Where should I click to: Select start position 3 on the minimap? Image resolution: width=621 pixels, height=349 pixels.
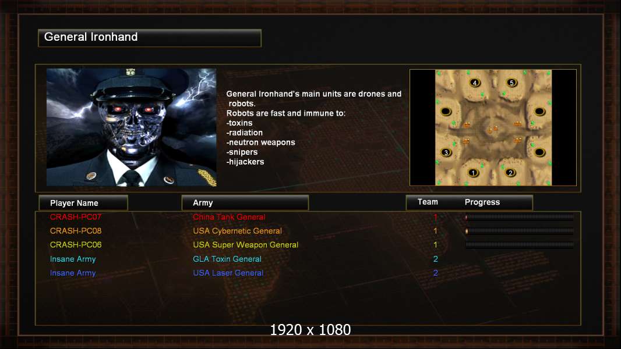point(446,152)
